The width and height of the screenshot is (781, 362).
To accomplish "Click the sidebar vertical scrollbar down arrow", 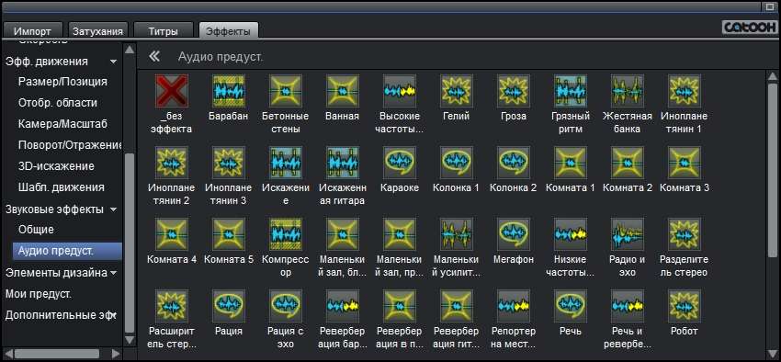I will click(130, 340).
